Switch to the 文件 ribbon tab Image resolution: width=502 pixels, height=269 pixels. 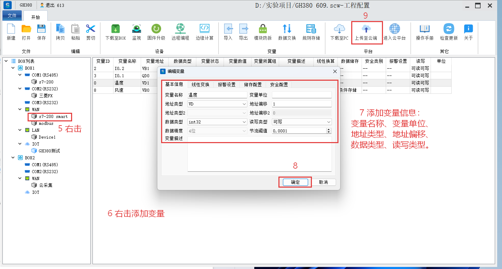12,16
